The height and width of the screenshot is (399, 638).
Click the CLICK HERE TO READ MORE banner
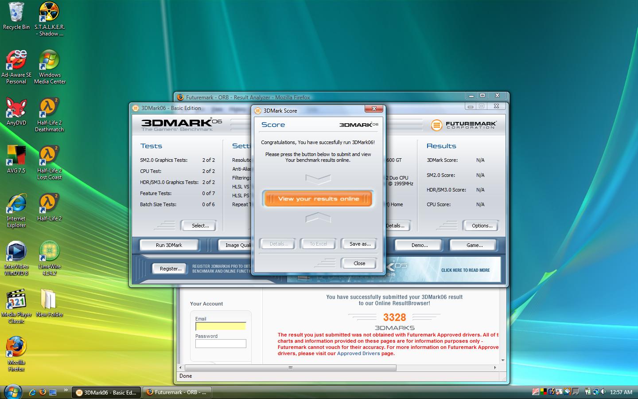click(x=465, y=270)
